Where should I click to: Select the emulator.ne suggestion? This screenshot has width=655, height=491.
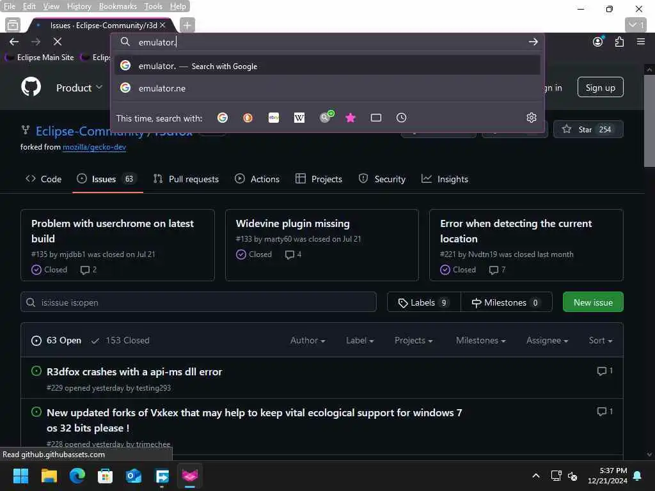pos(327,88)
